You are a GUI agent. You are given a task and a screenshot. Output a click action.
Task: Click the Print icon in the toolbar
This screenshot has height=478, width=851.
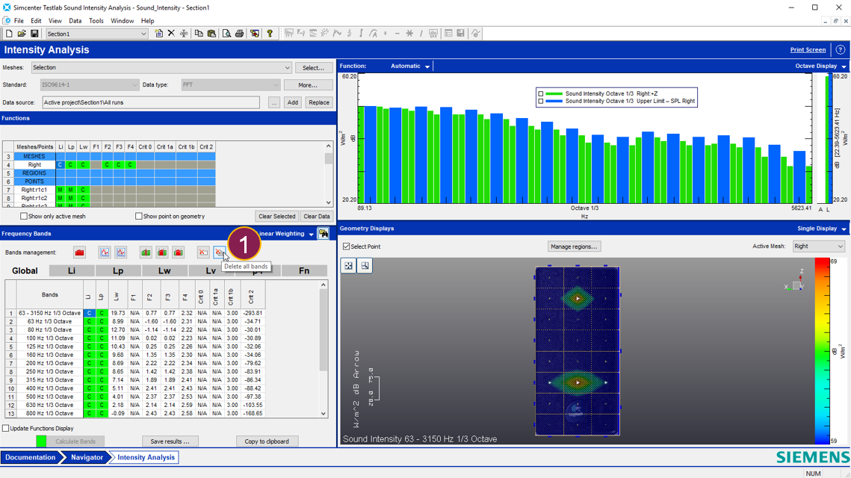pyautogui.click(x=239, y=34)
